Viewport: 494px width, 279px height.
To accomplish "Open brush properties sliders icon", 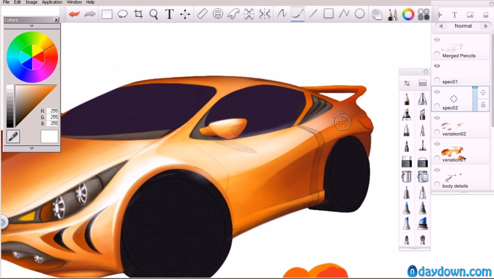I will (x=407, y=83).
